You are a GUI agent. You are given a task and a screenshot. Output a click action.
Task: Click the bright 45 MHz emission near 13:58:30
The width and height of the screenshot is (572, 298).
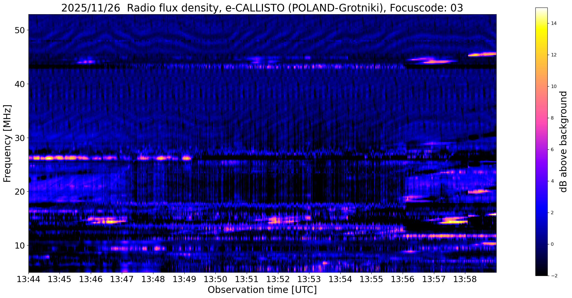[482, 54]
